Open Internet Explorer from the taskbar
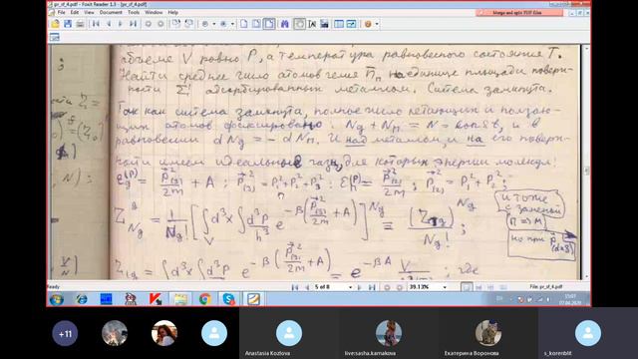638x359 pixels. tap(82, 299)
